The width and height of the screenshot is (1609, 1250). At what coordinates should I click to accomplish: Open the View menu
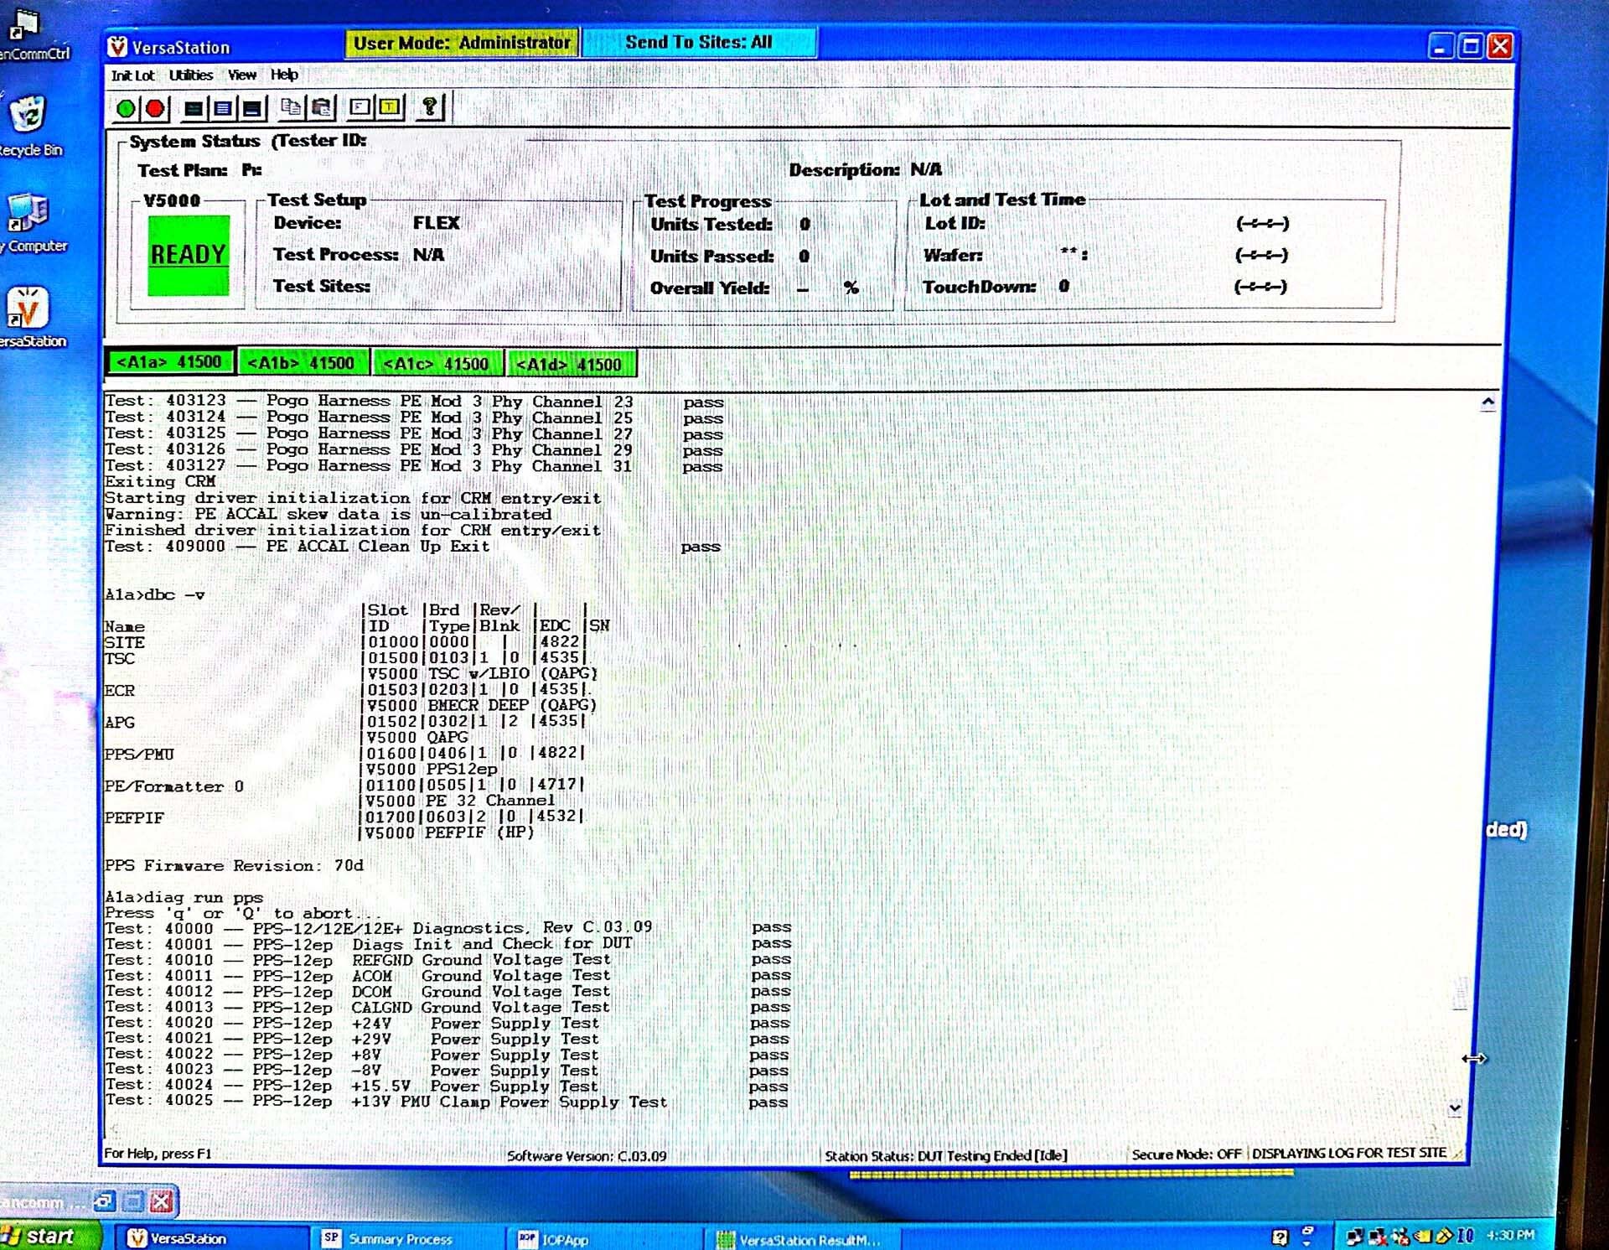click(x=242, y=75)
